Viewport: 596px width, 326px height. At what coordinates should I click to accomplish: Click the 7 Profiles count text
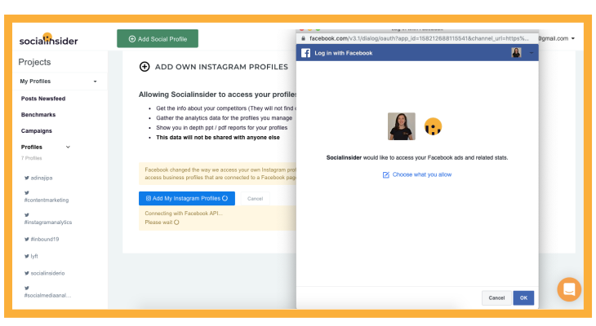(x=32, y=158)
